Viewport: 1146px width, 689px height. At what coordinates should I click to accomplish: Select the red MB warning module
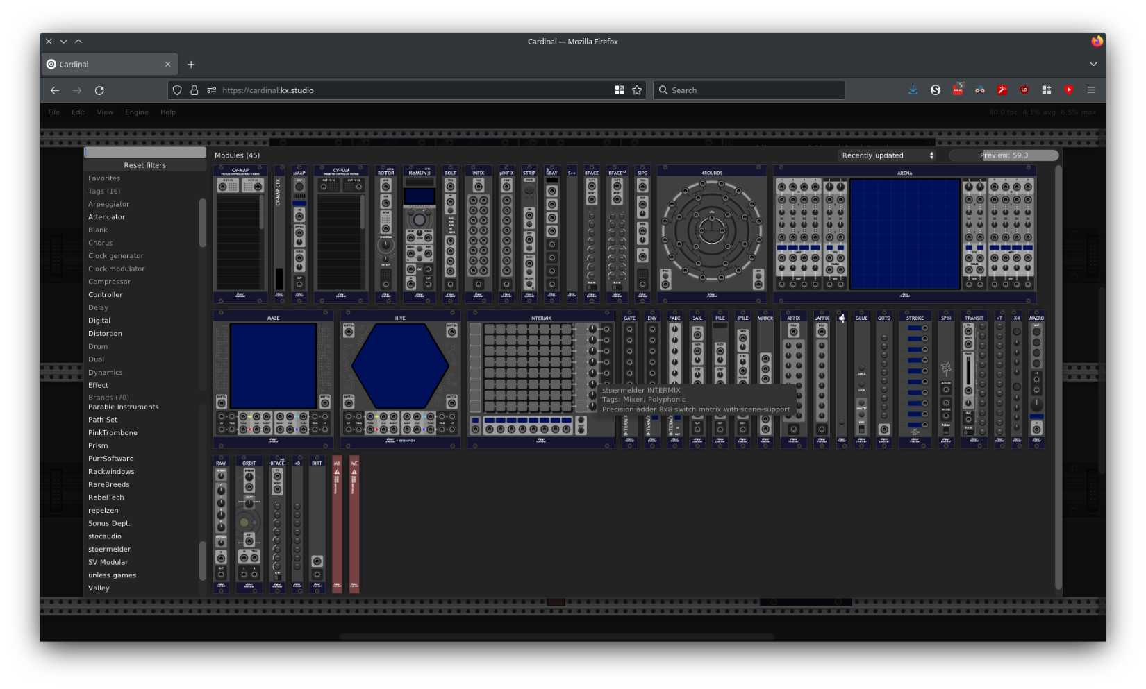pos(337,525)
